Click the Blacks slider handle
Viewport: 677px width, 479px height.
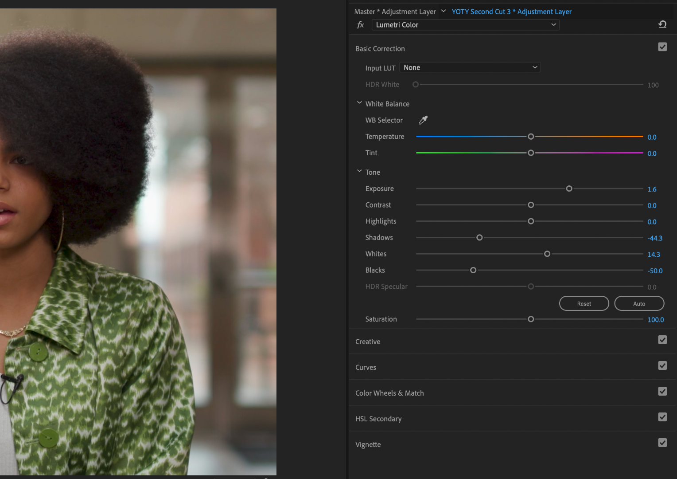pyautogui.click(x=473, y=270)
